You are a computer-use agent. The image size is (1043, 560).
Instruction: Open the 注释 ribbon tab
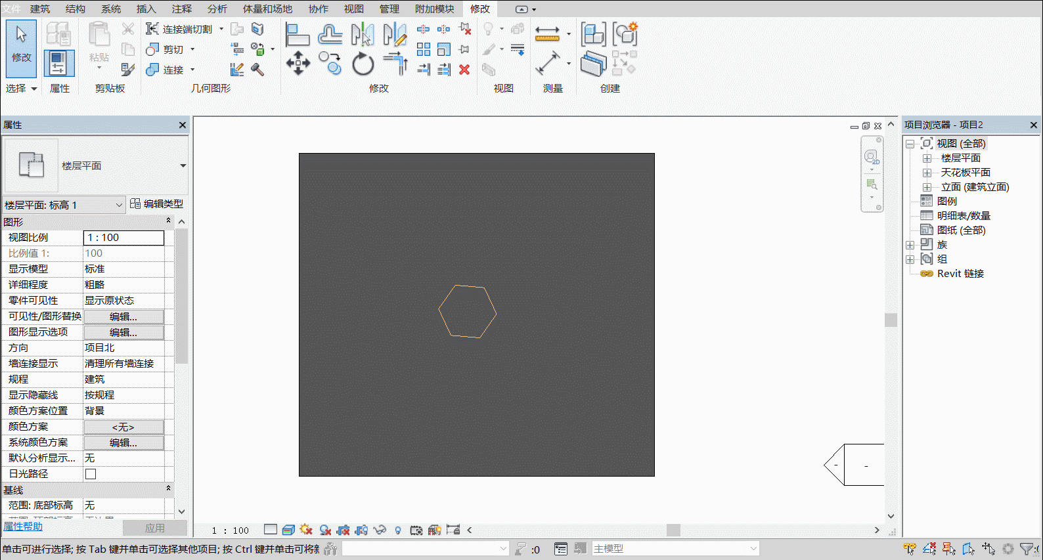(x=182, y=9)
